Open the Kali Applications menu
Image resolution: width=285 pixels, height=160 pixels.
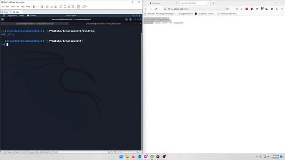12,16
